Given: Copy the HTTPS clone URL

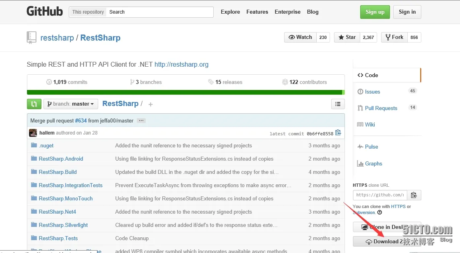Looking at the screenshot, I should (413, 195).
